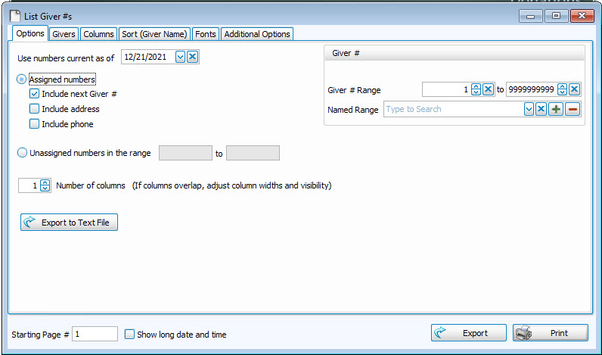The height and width of the screenshot is (355, 602).
Task: Open the date picker dropdown arrow
Action: tap(181, 58)
